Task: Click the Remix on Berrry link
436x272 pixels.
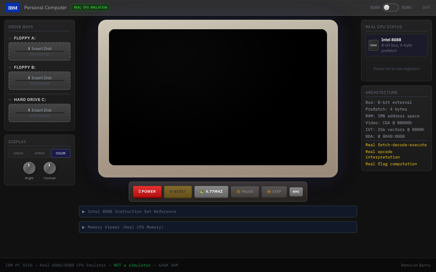Action: tap(416, 265)
